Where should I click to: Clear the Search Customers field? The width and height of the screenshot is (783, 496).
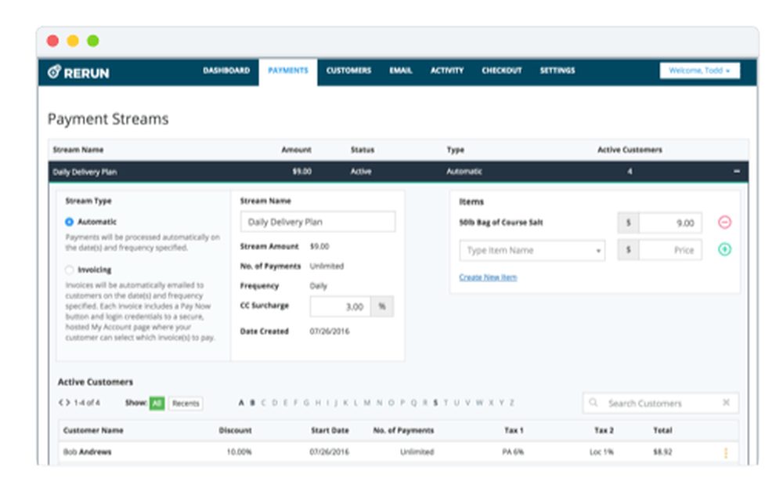(x=726, y=403)
